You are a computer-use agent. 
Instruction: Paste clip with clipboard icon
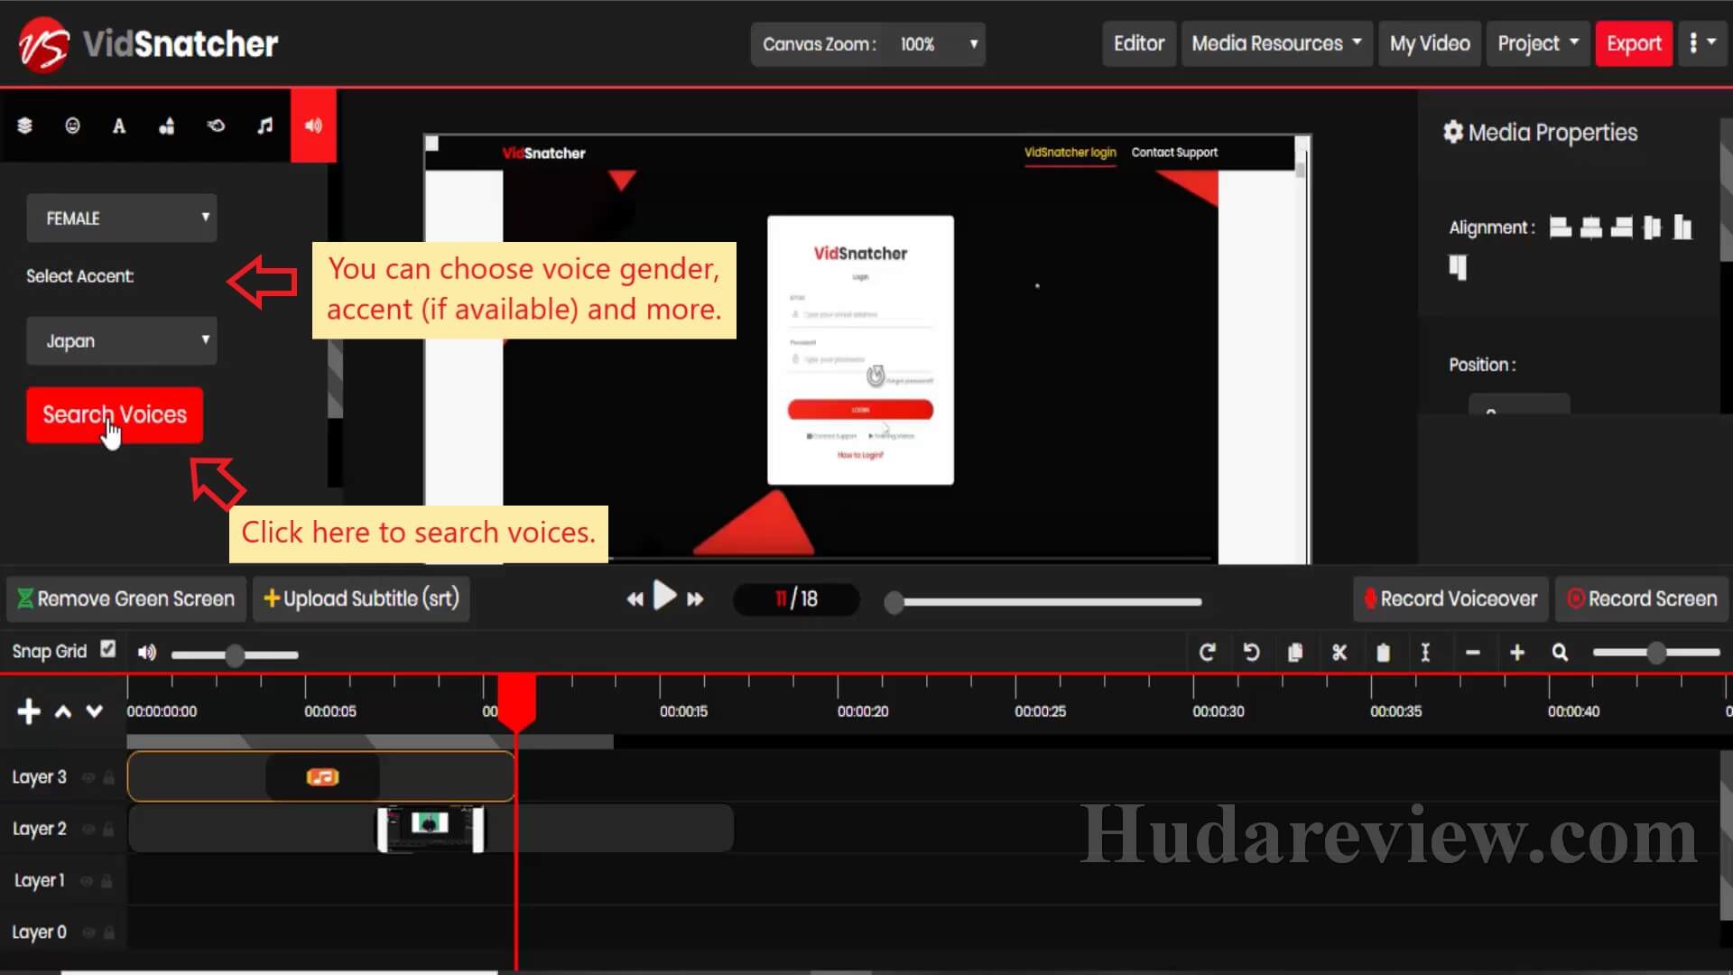point(1383,652)
